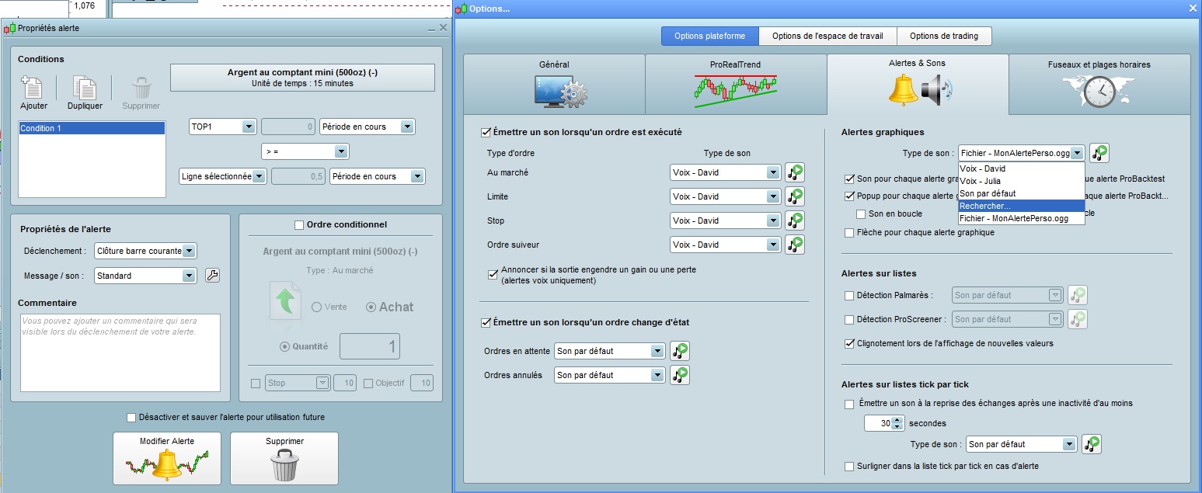
Task: Play the sound for Stop order
Action: point(794,220)
